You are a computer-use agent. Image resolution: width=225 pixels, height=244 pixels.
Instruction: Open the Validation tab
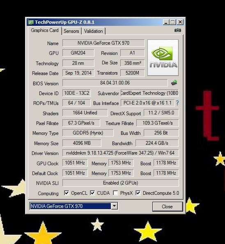93,31
